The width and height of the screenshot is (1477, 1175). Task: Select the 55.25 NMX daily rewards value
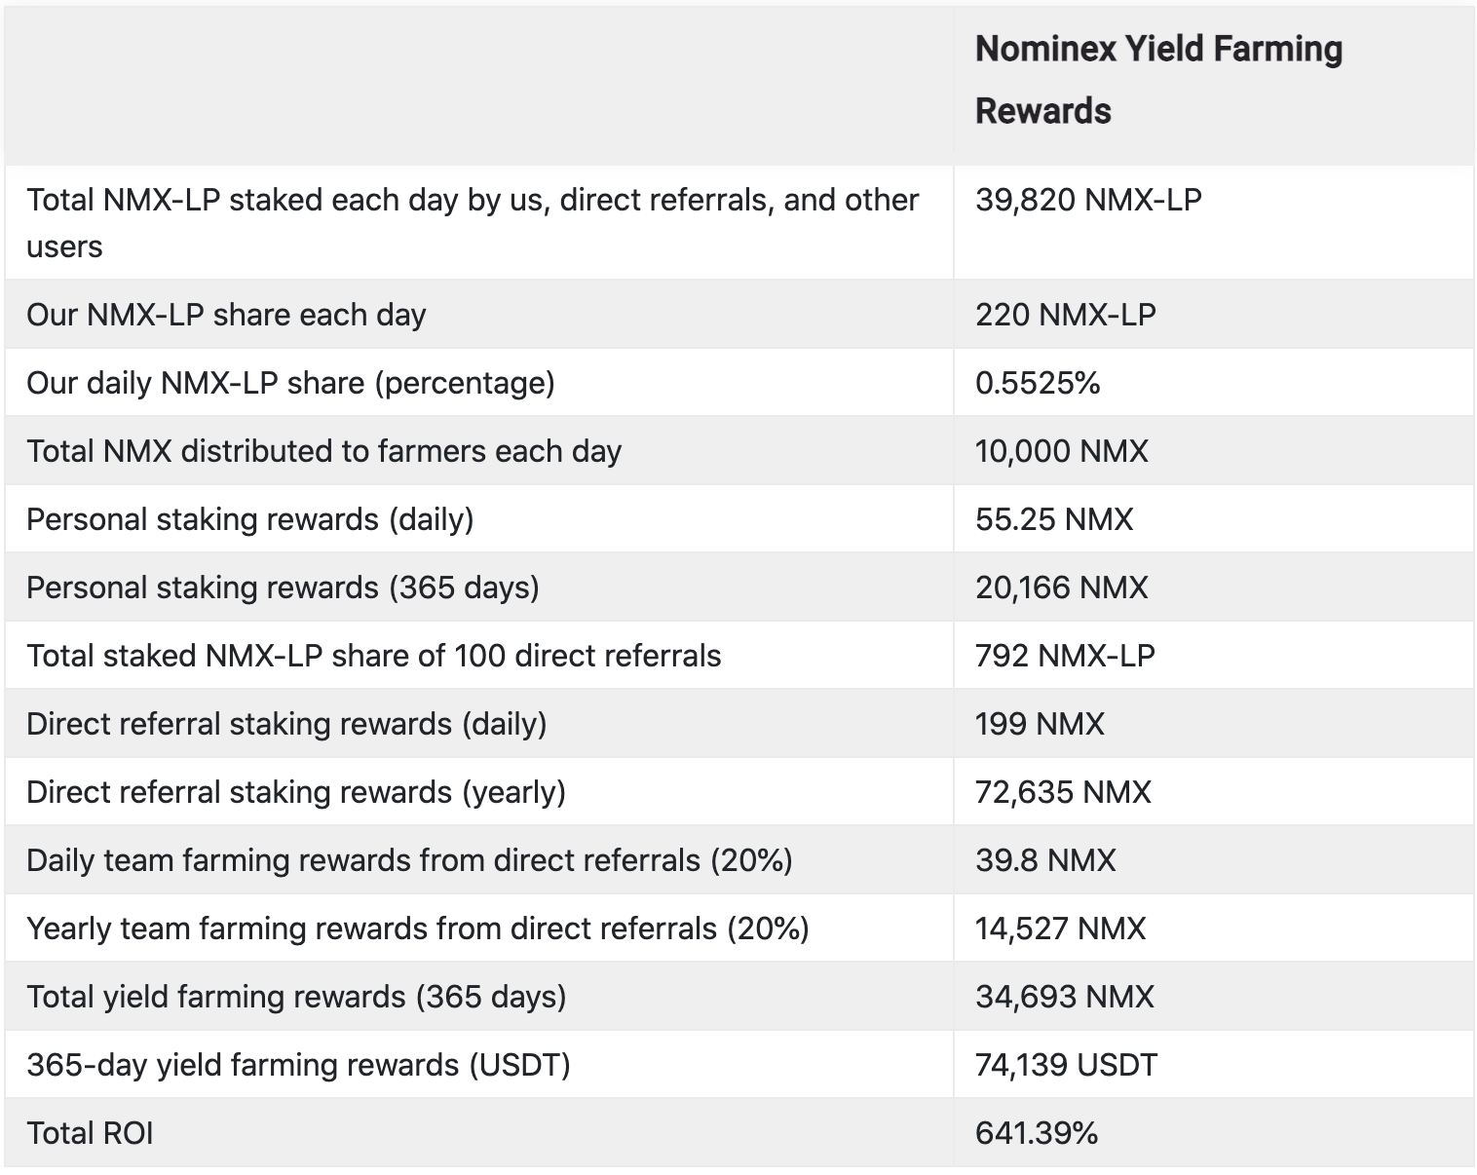point(1054,519)
